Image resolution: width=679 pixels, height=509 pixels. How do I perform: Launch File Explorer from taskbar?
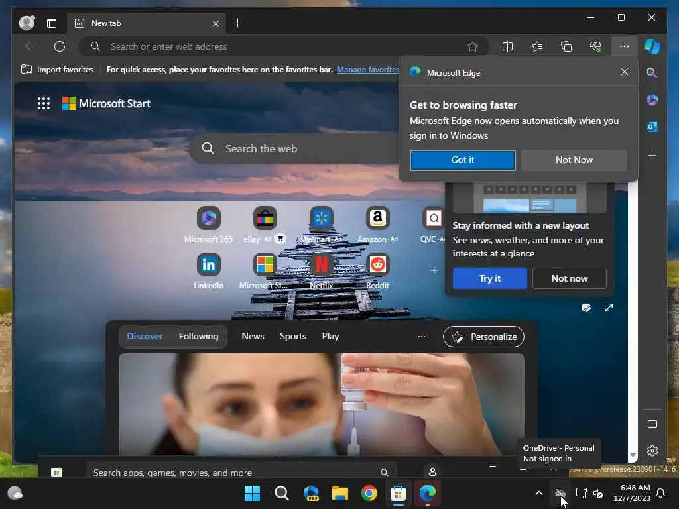click(340, 493)
